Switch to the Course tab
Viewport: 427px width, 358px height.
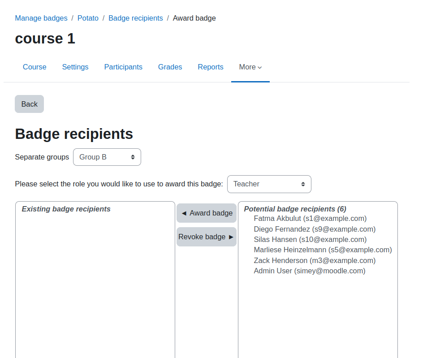tap(35, 67)
